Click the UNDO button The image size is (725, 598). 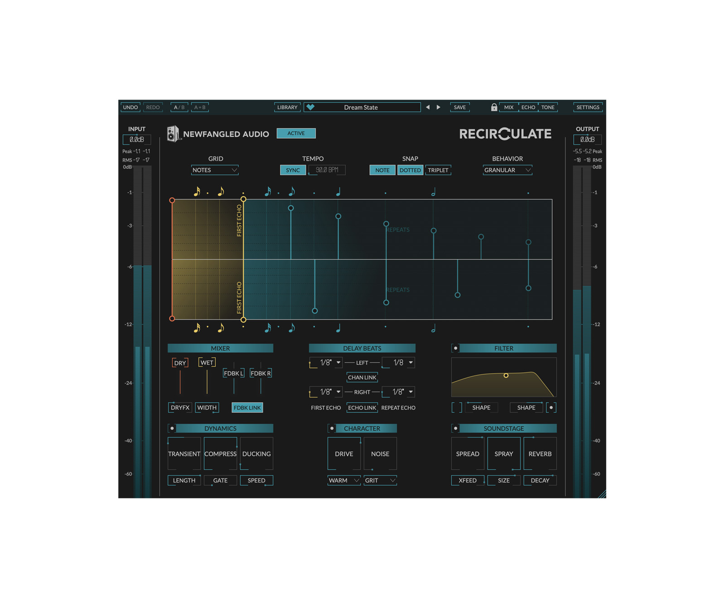[x=130, y=107]
